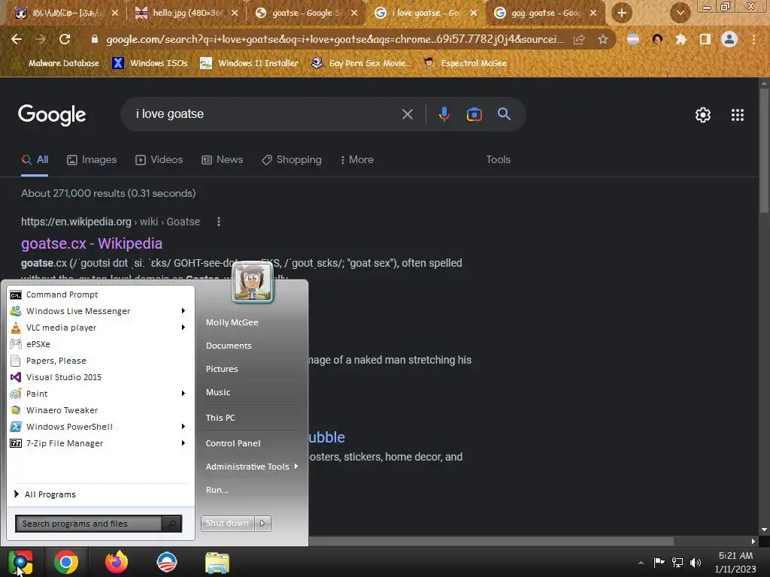
Task: Expand Paint jump list arrow
Action: click(183, 394)
